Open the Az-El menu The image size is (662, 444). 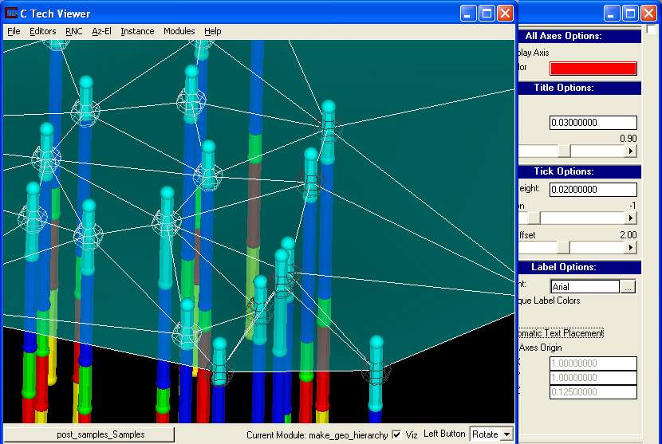(101, 31)
